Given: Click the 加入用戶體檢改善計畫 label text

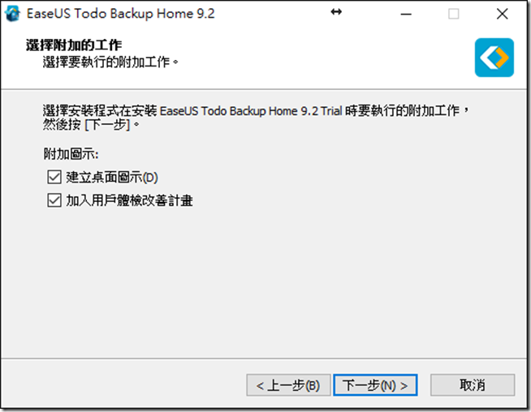Looking at the screenshot, I should point(129,200).
